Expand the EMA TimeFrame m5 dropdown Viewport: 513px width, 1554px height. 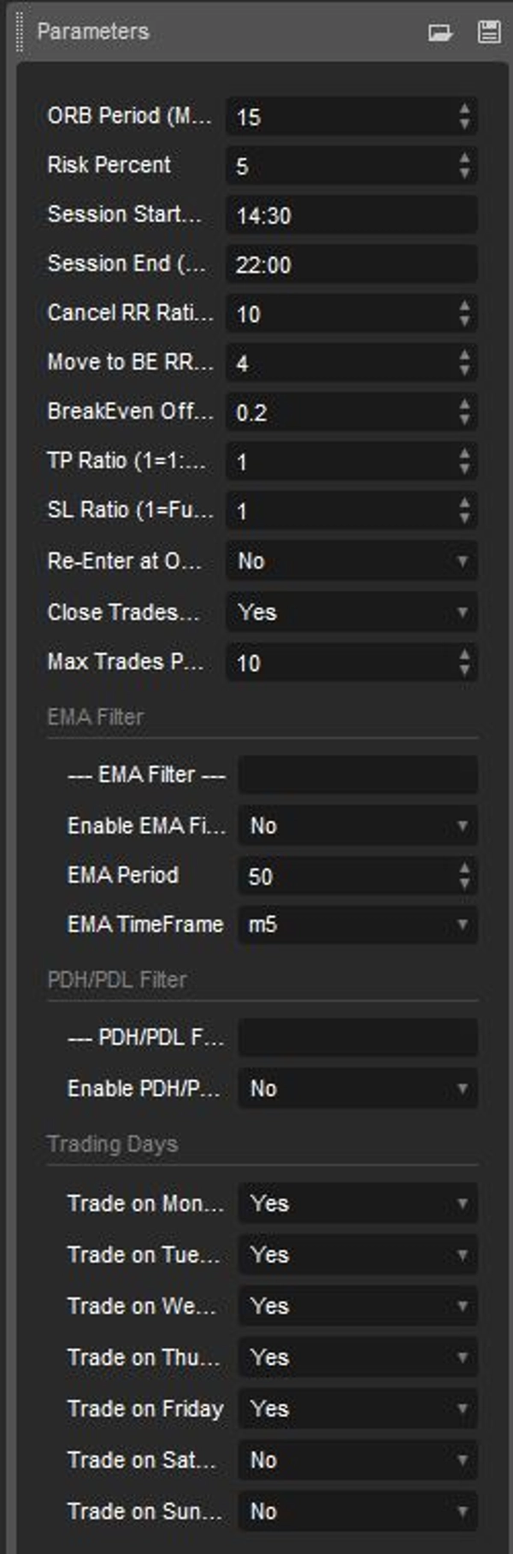[357, 925]
